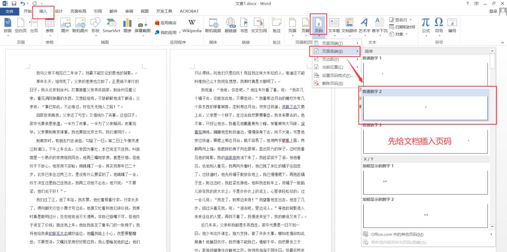The width and height of the screenshot is (507, 252).
Task: Switch to the Mailings (邮件) tab
Action: [113, 11]
